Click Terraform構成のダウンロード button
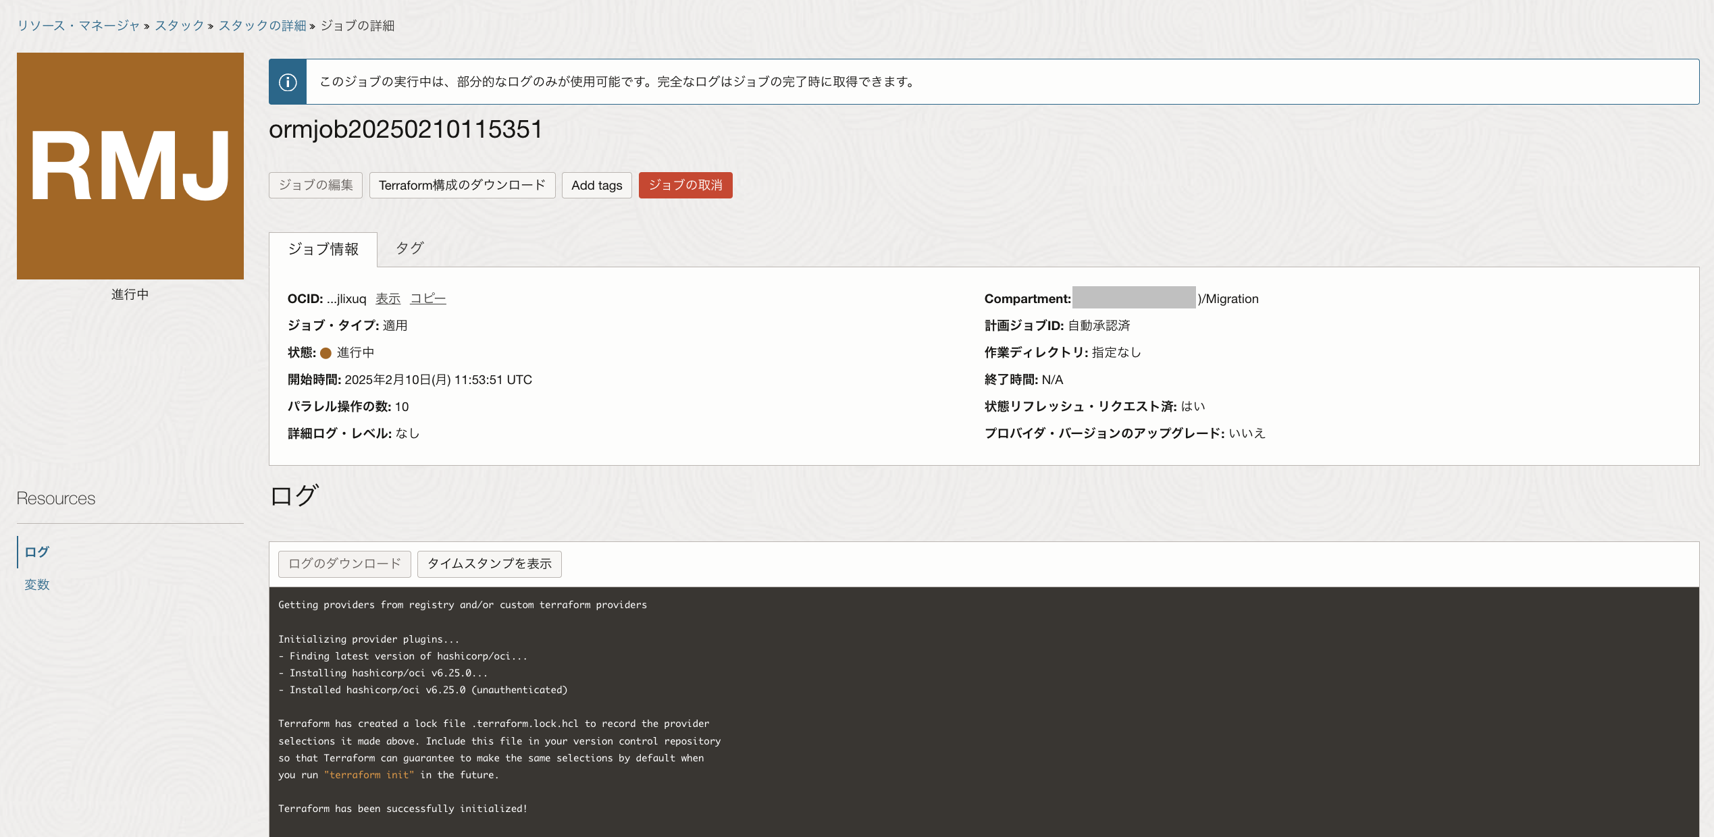 pyautogui.click(x=462, y=185)
